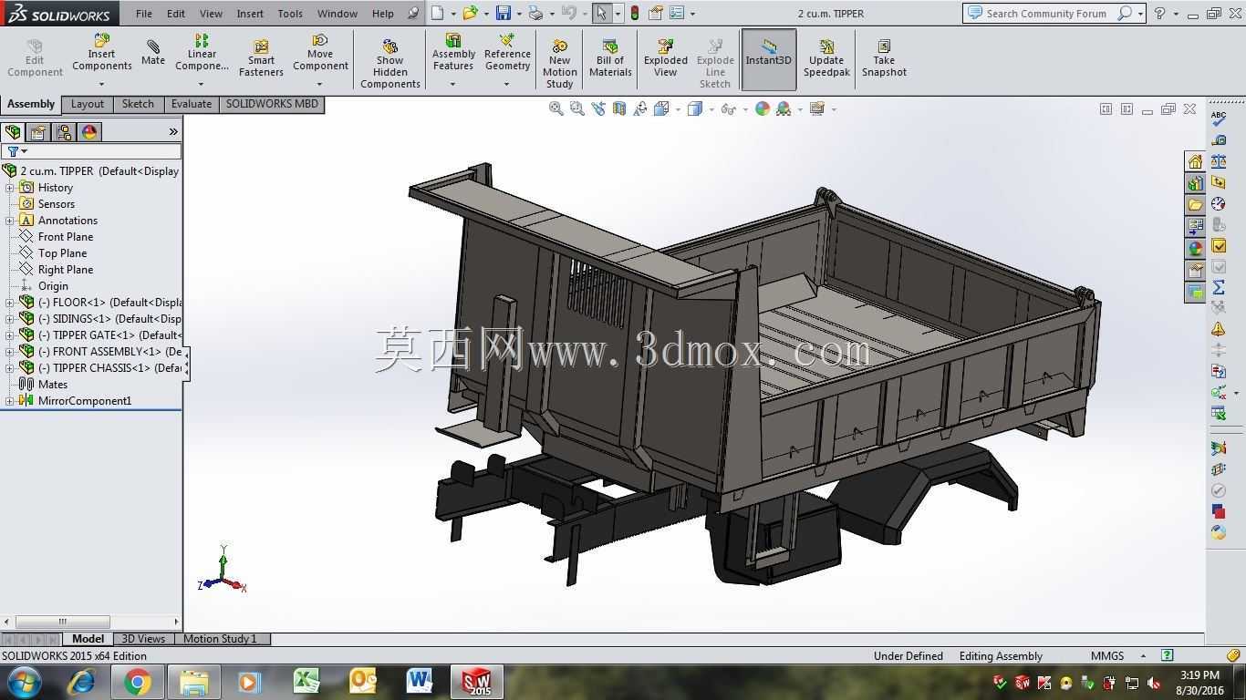Switch to Evaluate tab

point(192,104)
